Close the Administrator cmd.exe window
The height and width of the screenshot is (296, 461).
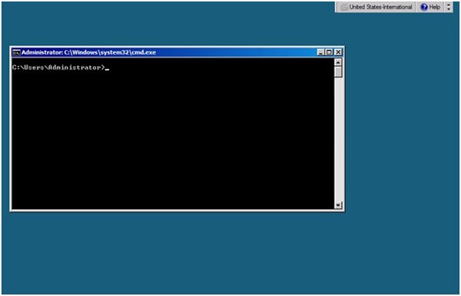pos(338,52)
